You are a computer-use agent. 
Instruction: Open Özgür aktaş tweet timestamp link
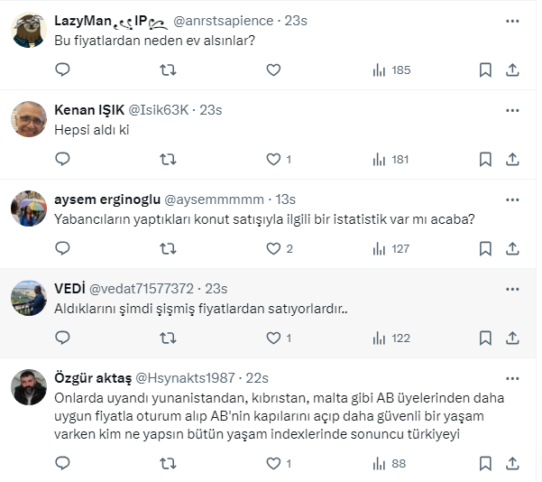point(257,377)
